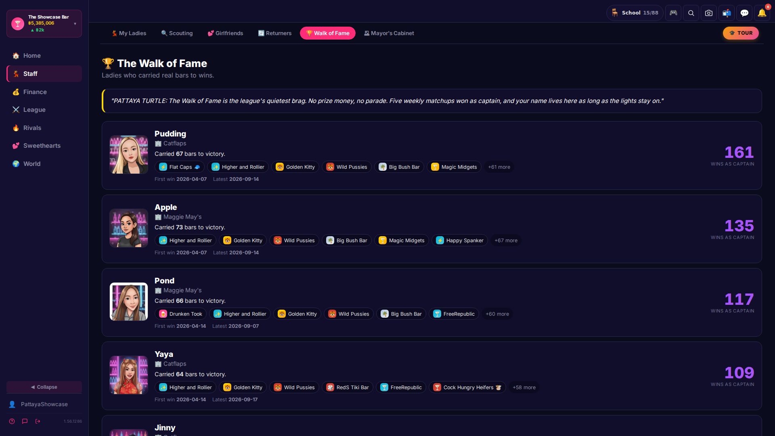The height and width of the screenshot is (436, 775).
Task: Click Apple's avatar portrait
Action: pos(129,228)
